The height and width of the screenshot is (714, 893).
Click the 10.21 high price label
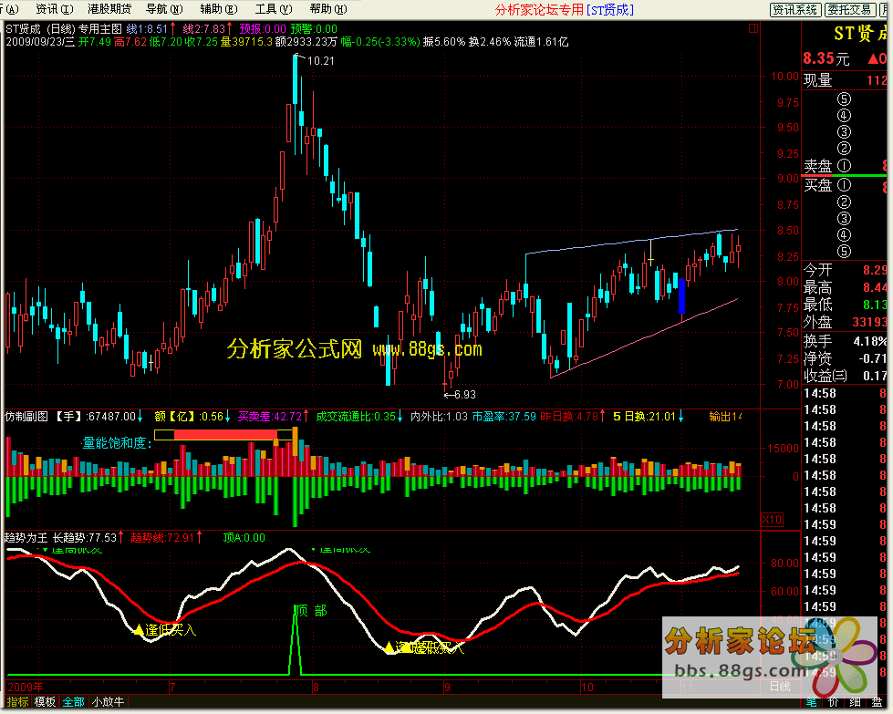(321, 60)
